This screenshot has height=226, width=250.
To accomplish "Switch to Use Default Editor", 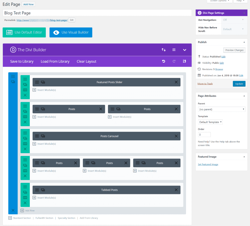I will point(24,32).
